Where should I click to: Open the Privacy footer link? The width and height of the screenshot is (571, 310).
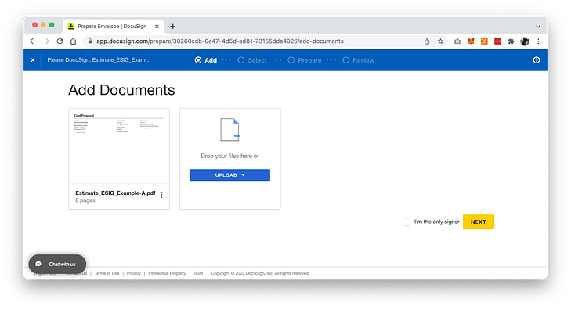pyautogui.click(x=134, y=273)
